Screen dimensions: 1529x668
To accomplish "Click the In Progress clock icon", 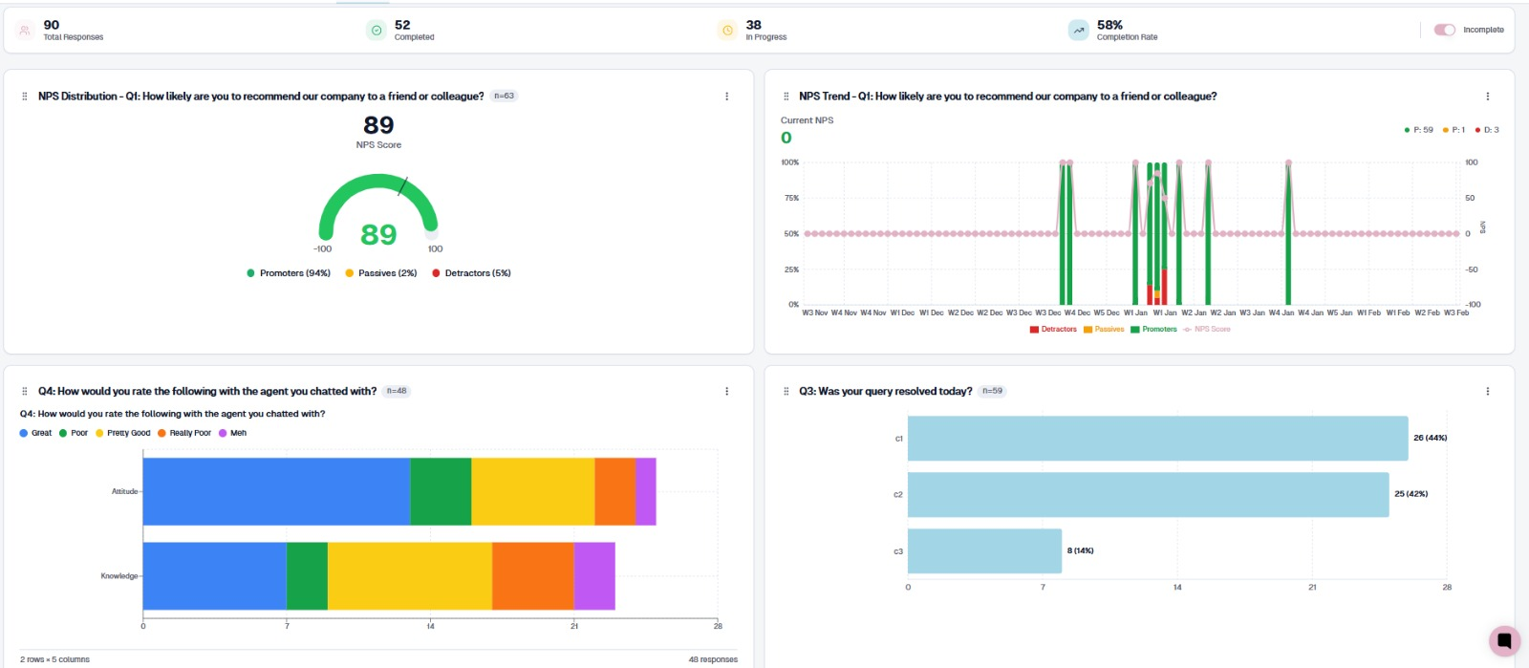I will coord(727,31).
